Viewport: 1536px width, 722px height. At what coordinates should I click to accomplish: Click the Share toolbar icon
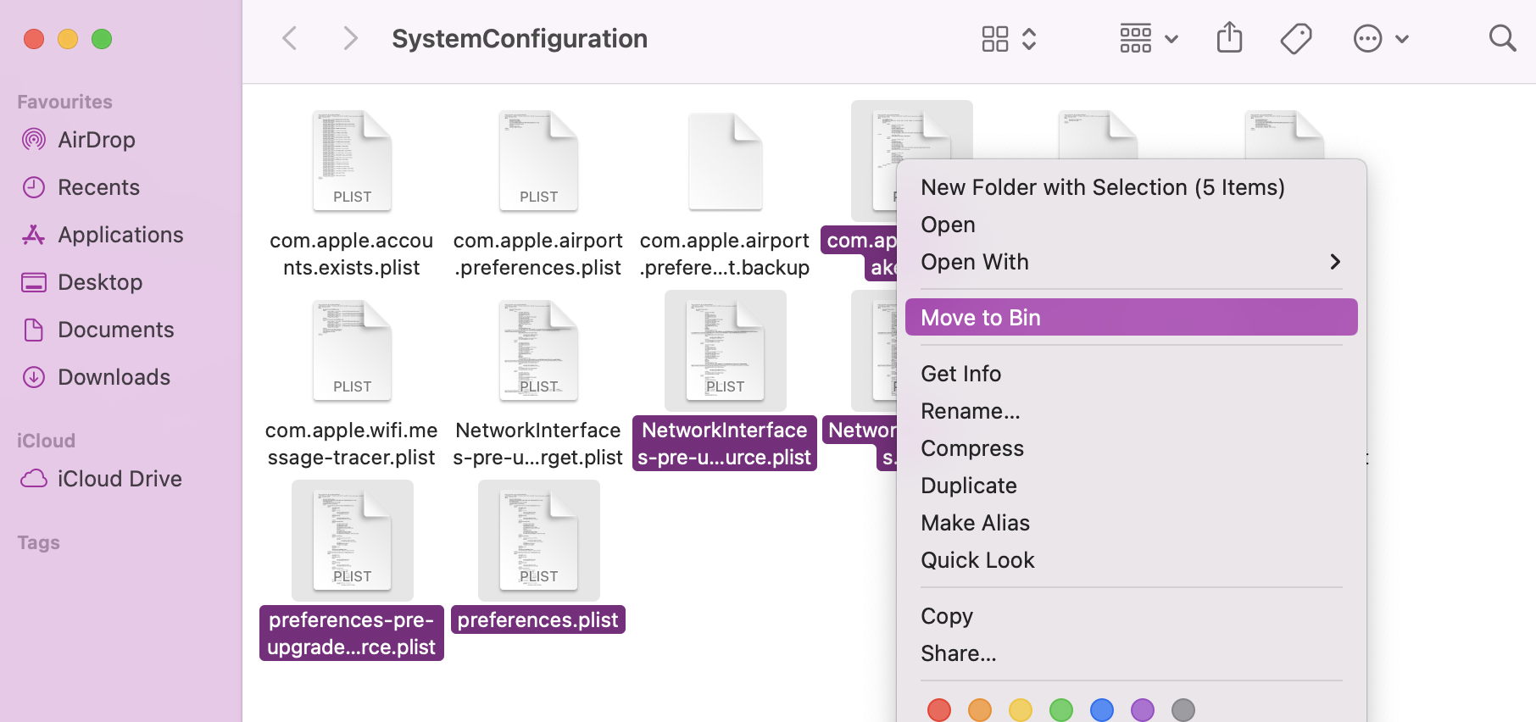[x=1229, y=38]
